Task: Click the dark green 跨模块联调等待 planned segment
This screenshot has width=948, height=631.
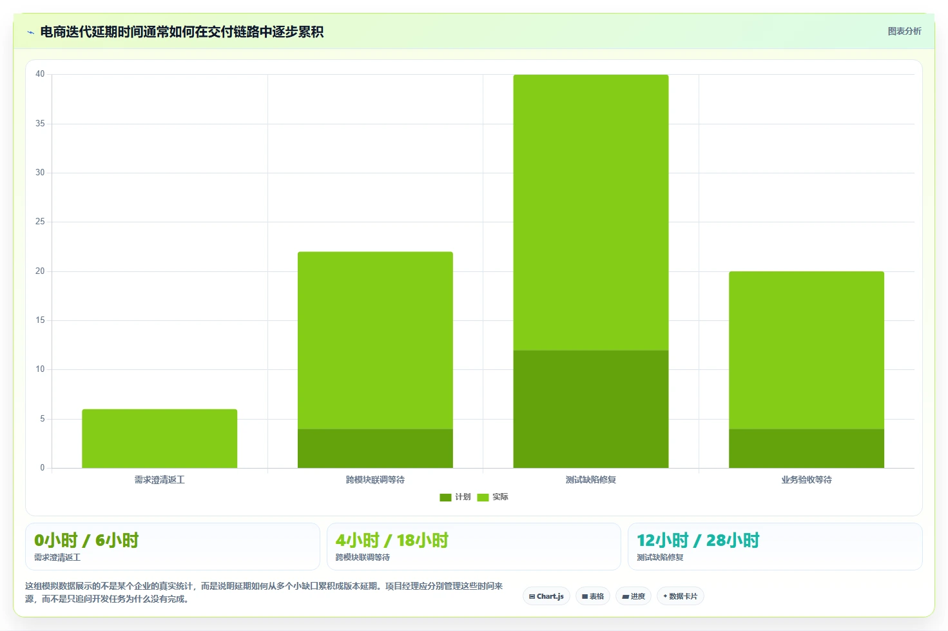Action: [x=375, y=449]
